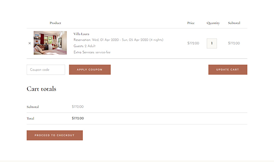Click the row subtotal $772.00 amount

point(234,43)
